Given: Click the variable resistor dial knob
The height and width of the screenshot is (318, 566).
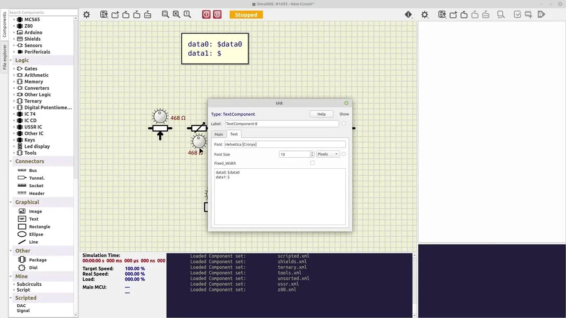Looking at the screenshot, I should pyautogui.click(x=199, y=141).
